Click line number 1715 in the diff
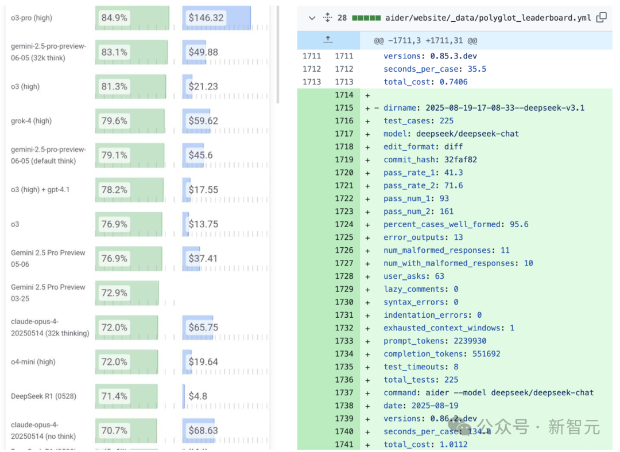This screenshot has height=452, width=620. tap(344, 108)
